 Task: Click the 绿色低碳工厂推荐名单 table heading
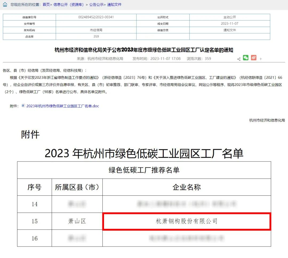(x=144, y=170)
